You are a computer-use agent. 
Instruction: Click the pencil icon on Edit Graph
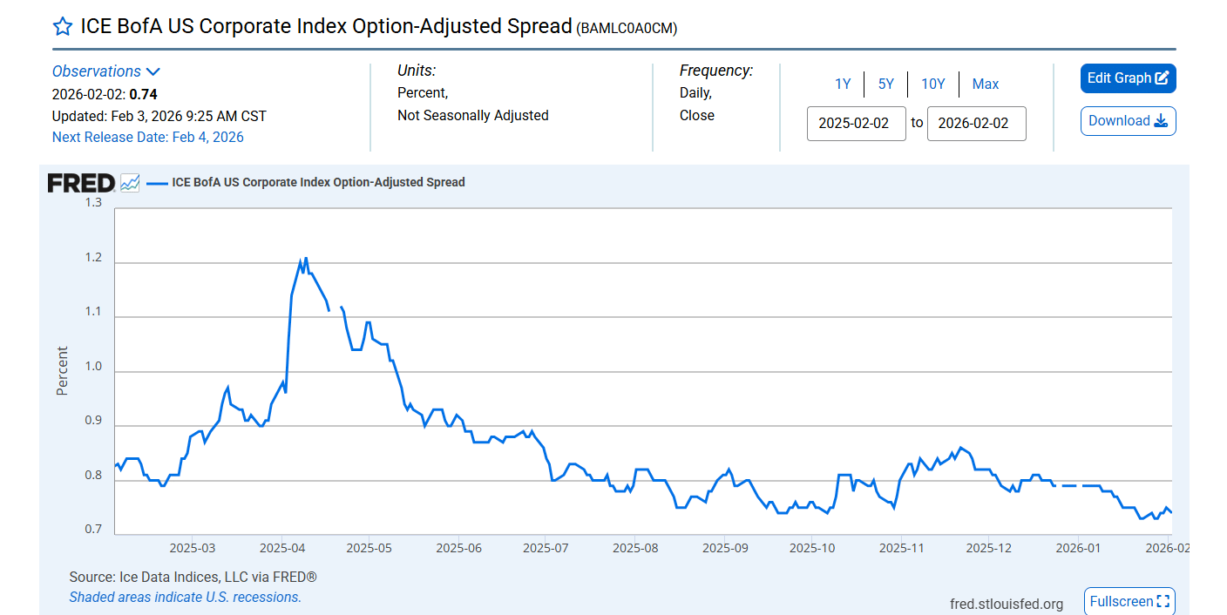pos(1163,78)
